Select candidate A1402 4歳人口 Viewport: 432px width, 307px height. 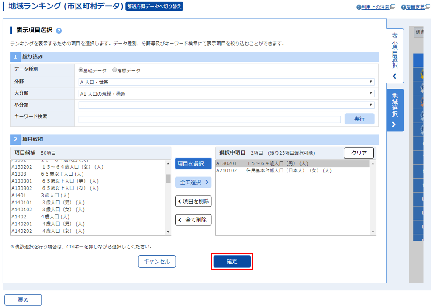click(x=88, y=217)
